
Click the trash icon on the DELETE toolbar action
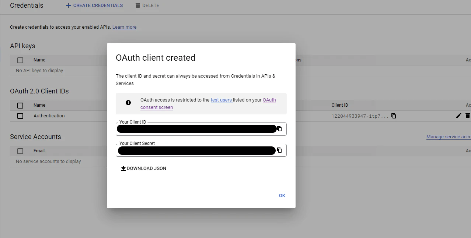tap(137, 5)
